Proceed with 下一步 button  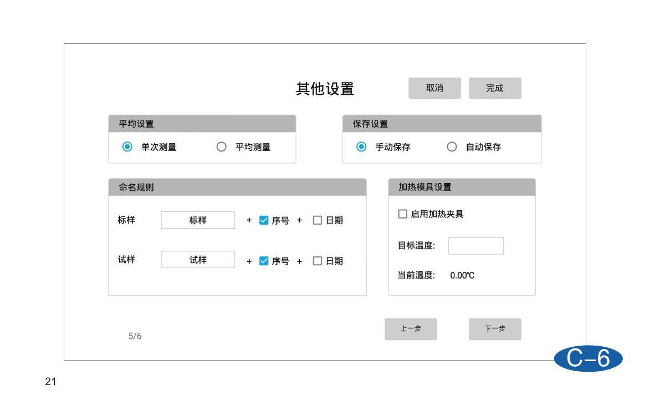click(x=495, y=329)
